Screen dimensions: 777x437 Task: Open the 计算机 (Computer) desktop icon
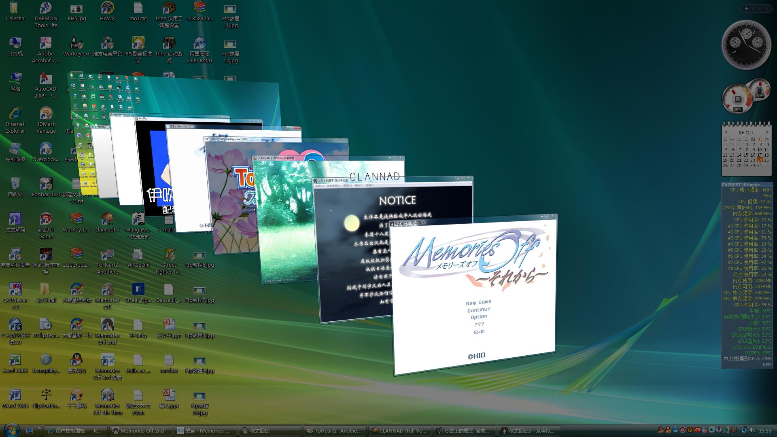(x=15, y=47)
